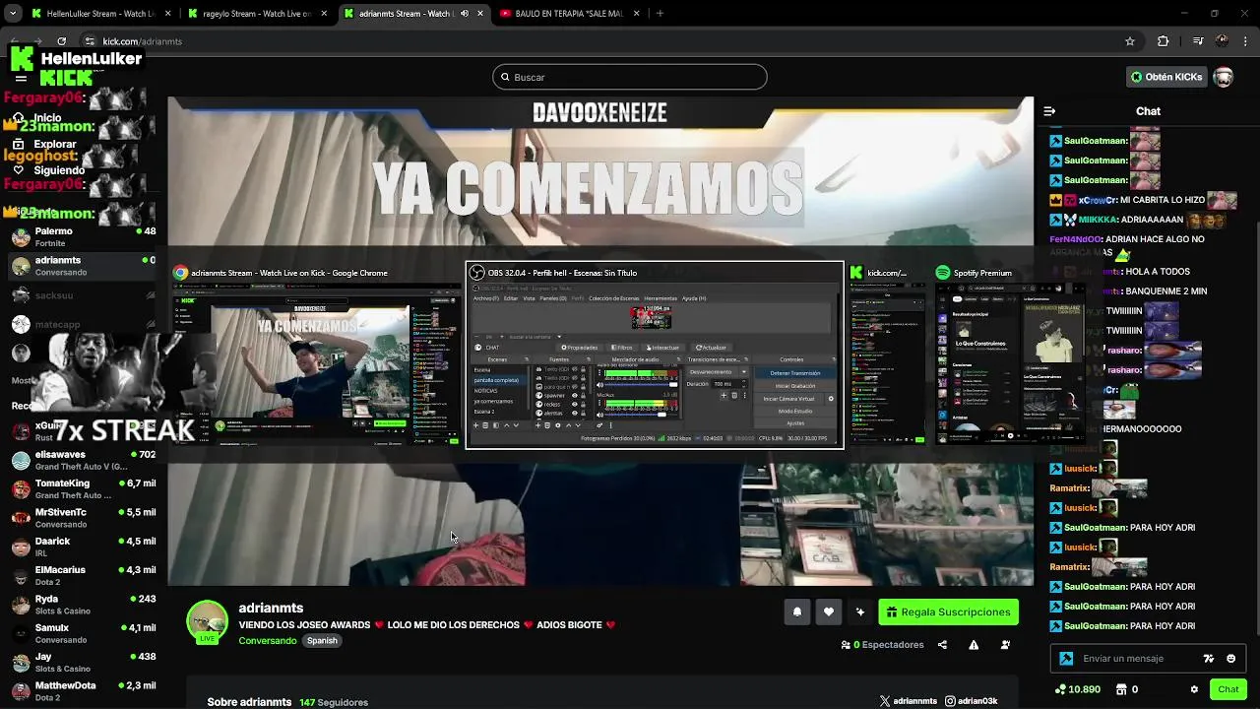The image size is (1260, 709).
Task: Open the Chrome three-dot menu
Action: coord(1246,41)
